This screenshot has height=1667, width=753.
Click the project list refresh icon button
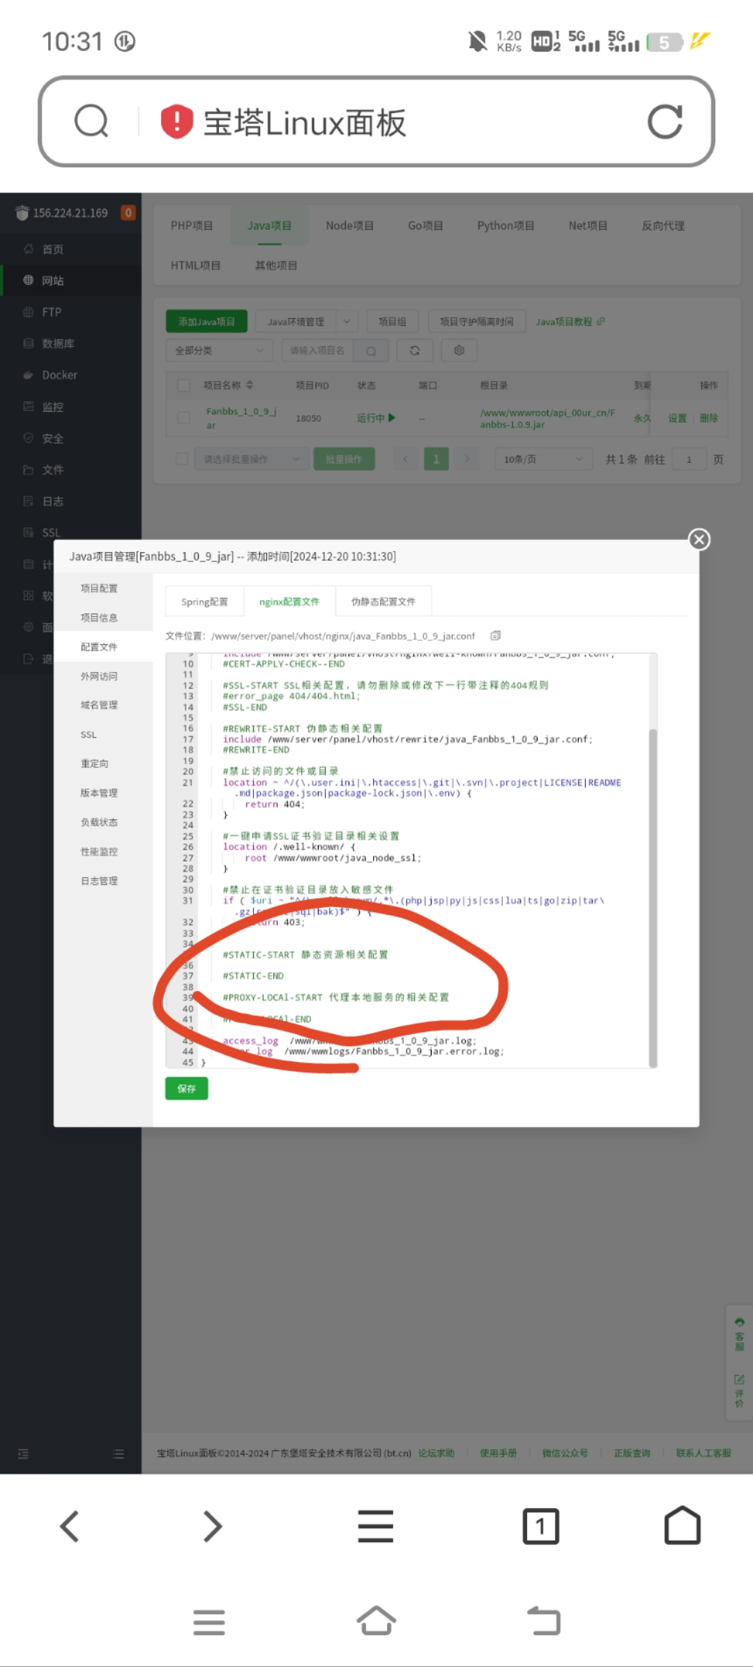[415, 350]
